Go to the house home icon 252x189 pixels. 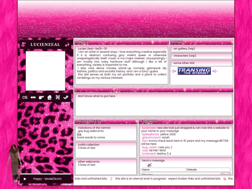(x=49, y=98)
